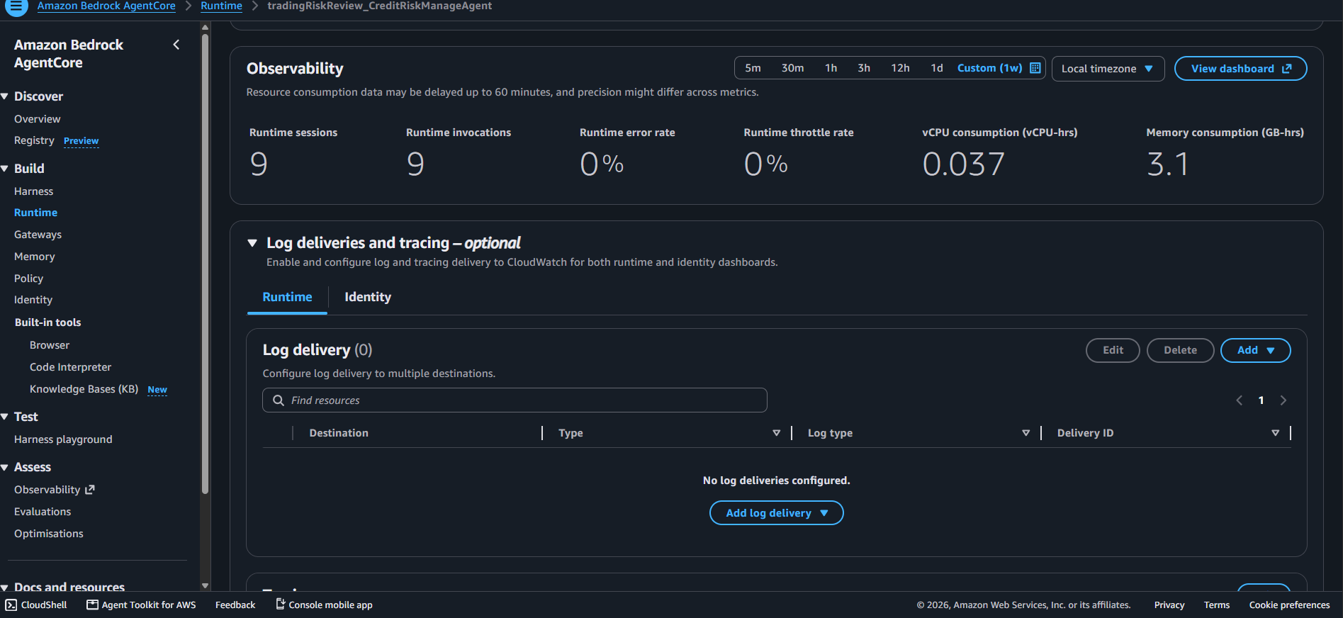Open Evaluations in the sidebar
Image resolution: width=1343 pixels, height=618 pixels.
(x=43, y=512)
